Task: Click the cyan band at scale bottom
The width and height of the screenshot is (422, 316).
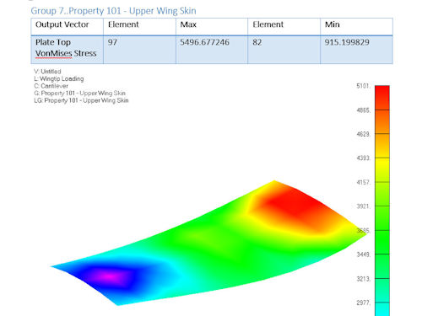Action: [x=382, y=309]
